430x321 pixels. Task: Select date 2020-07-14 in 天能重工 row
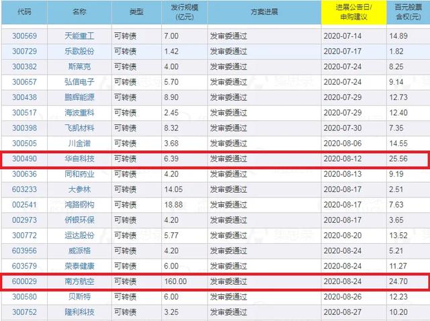pyautogui.click(x=343, y=36)
